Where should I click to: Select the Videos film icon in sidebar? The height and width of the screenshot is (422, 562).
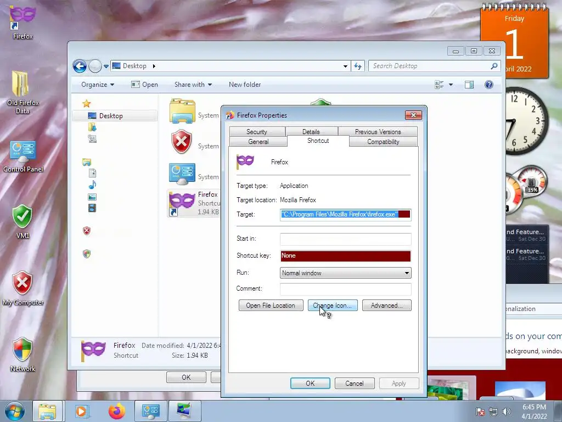pyautogui.click(x=92, y=208)
